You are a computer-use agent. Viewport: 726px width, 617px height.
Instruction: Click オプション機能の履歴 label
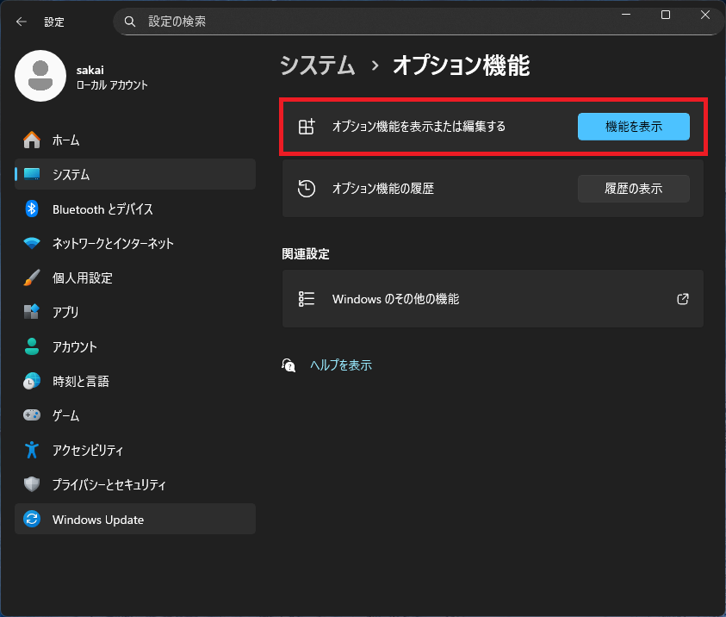point(383,189)
